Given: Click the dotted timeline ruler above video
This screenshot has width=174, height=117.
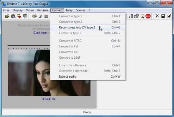Looking at the screenshot, I should click(x=29, y=49).
